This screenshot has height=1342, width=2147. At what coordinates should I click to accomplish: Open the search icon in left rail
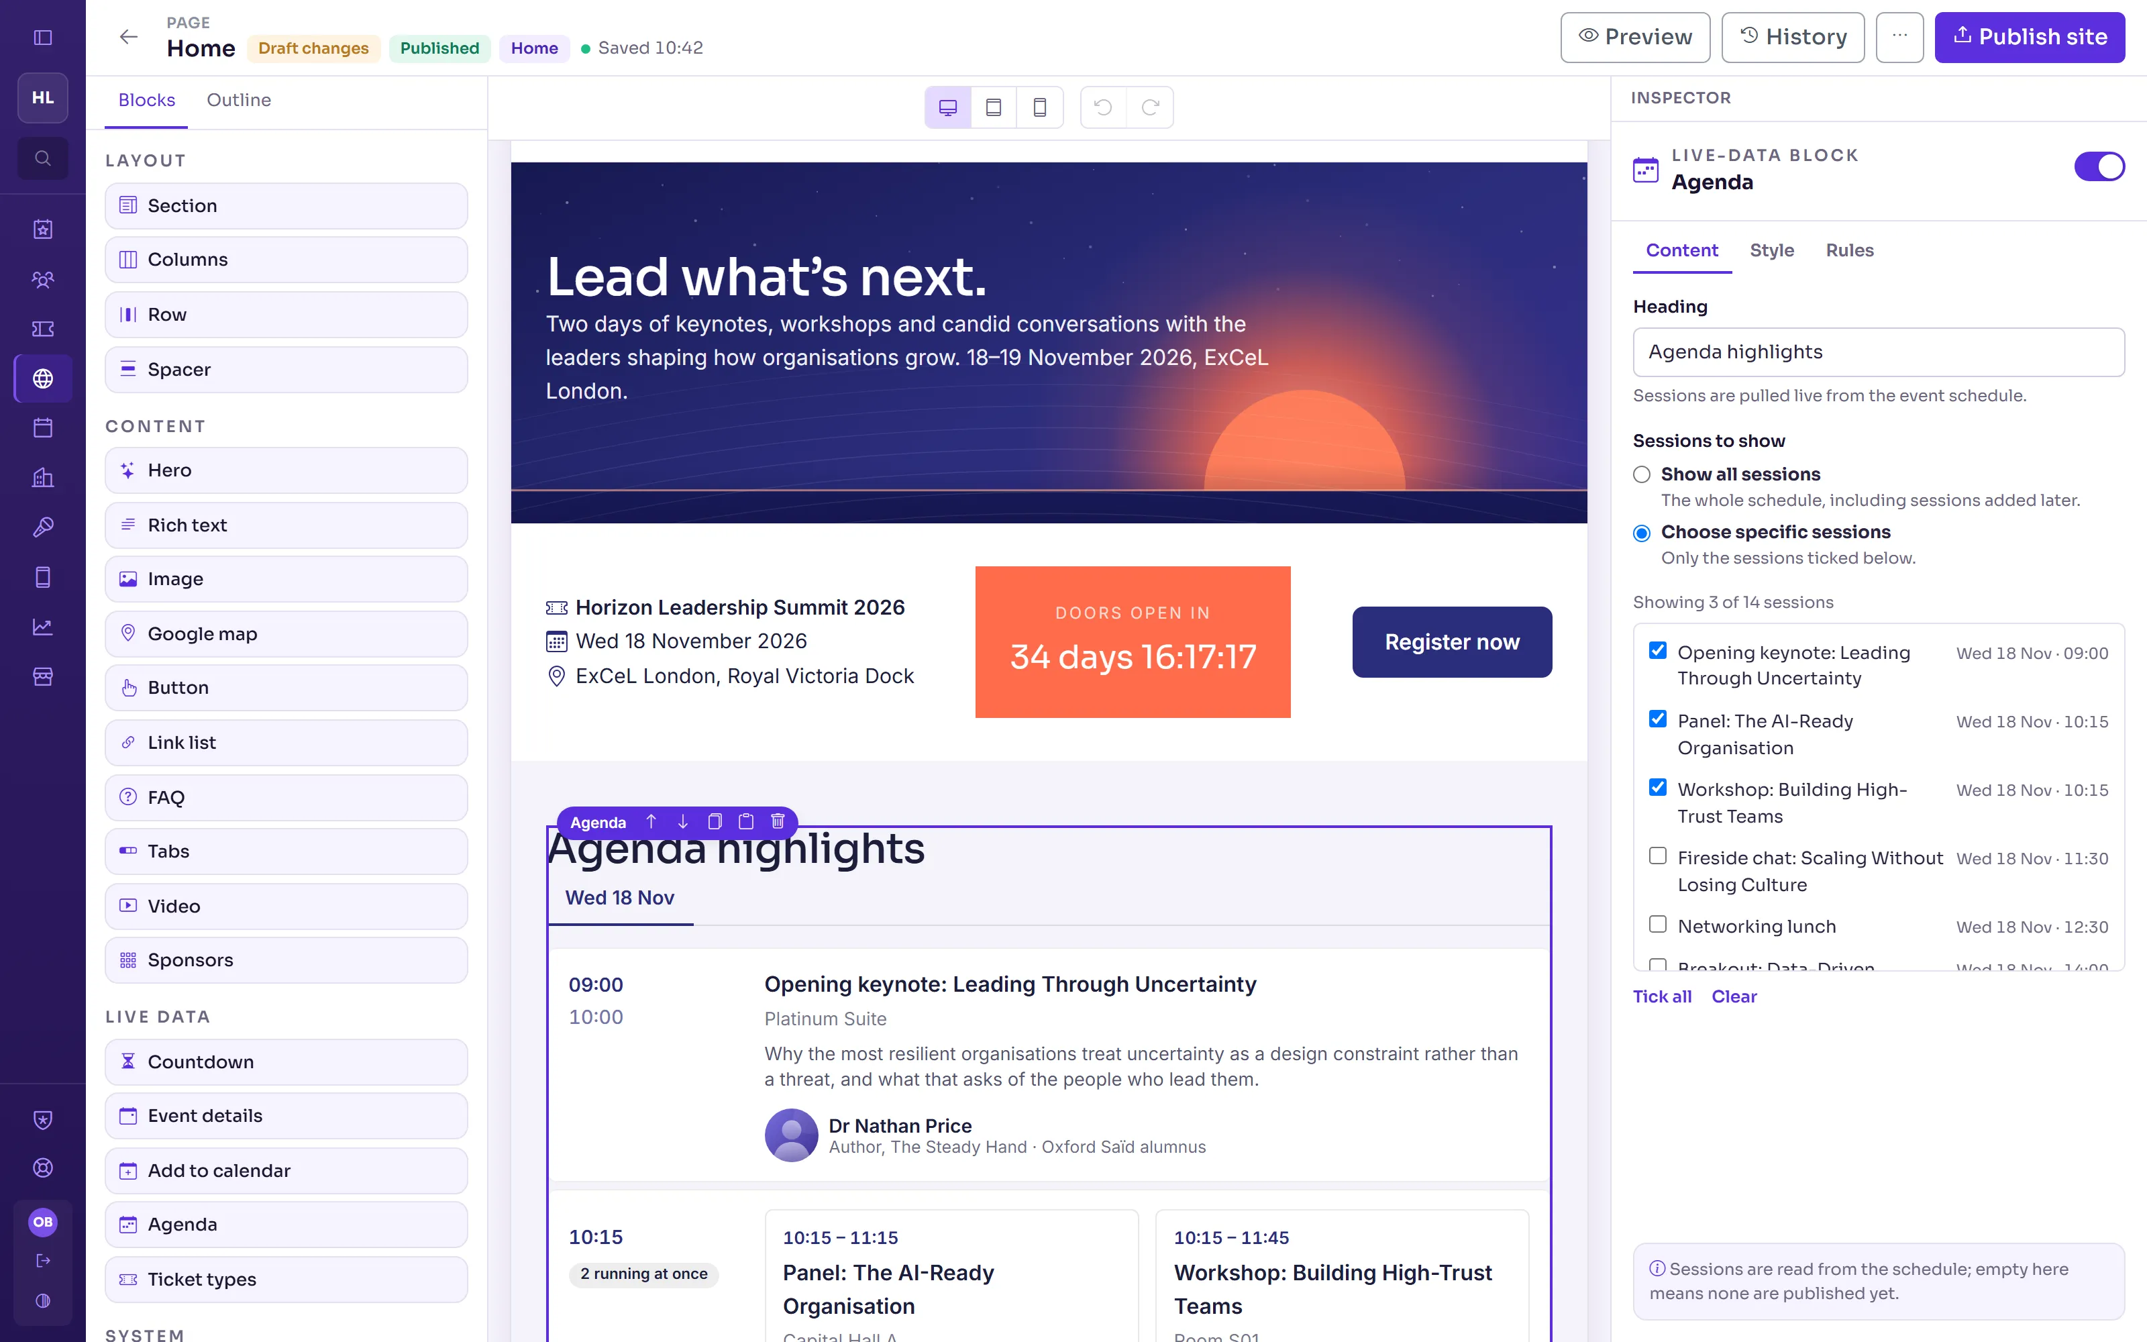click(42, 158)
